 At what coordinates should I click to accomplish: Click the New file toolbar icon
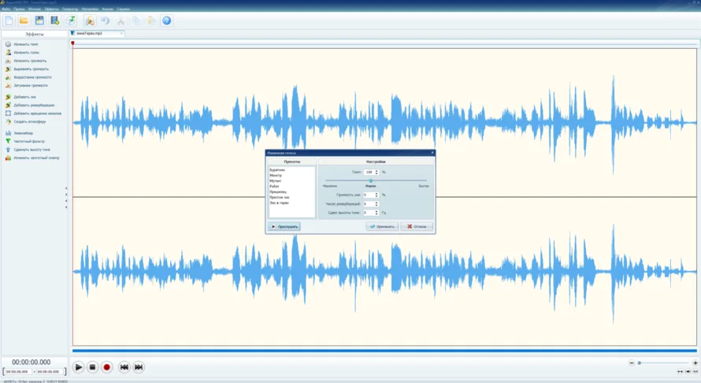pos(9,20)
